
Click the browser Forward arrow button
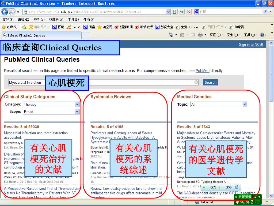12,12
